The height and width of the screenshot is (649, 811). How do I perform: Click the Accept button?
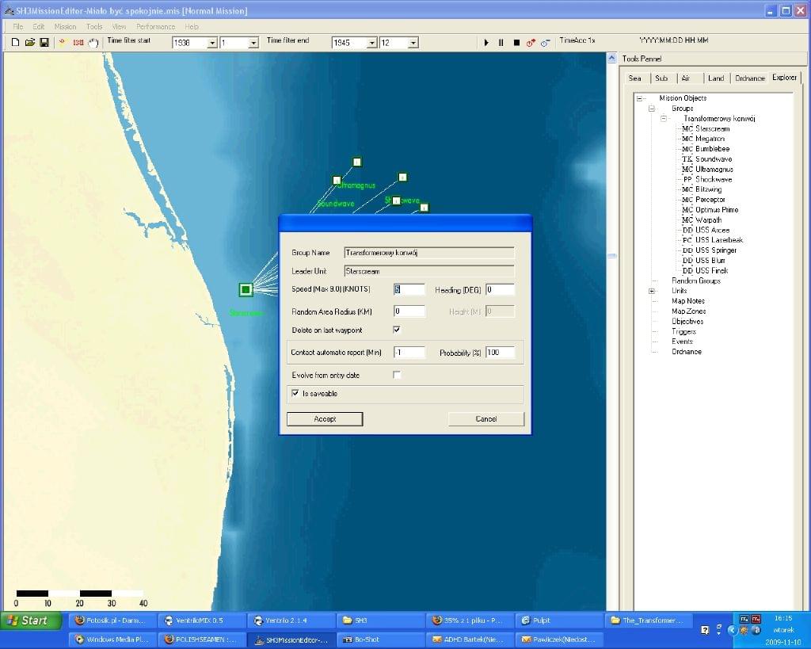(325, 419)
